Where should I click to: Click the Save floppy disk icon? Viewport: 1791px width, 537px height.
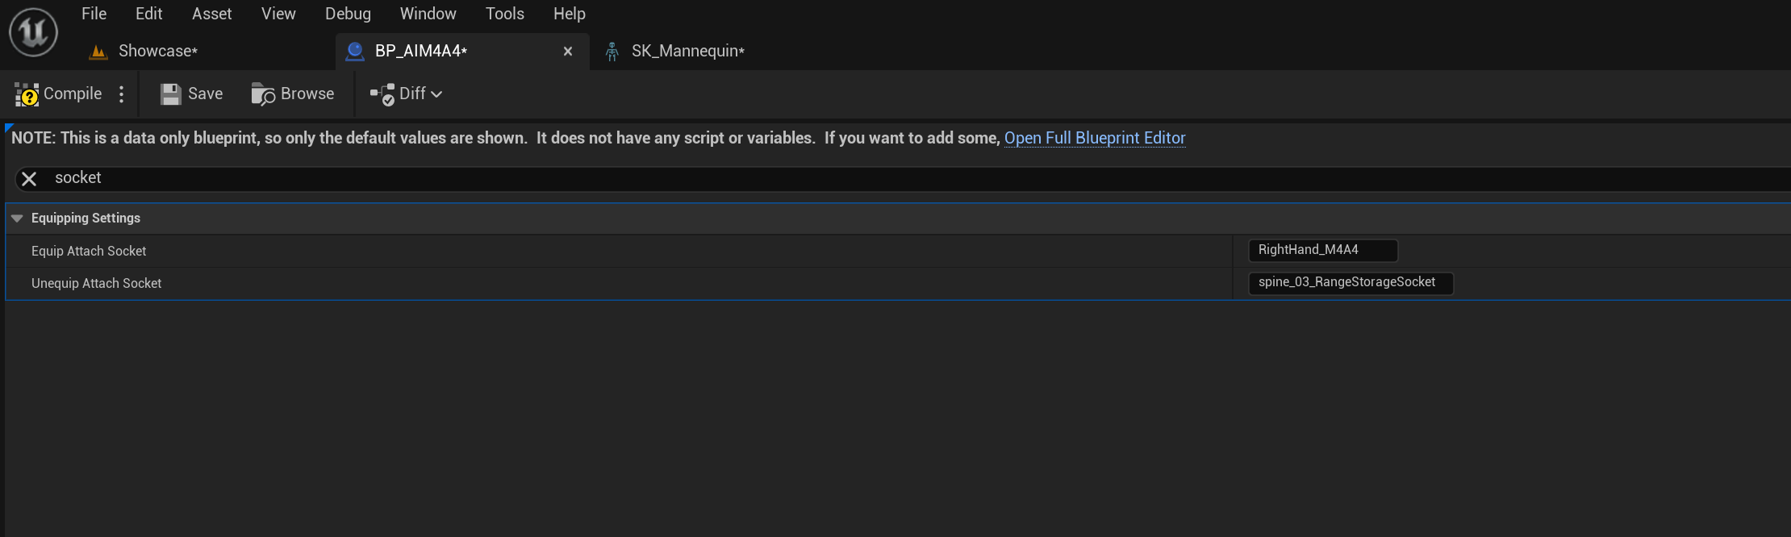coord(170,94)
